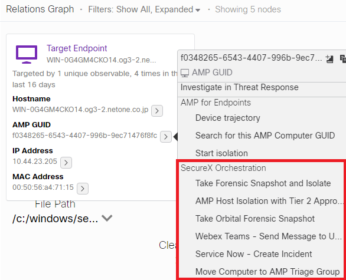The width and height of the screenshot is (346, 280).
Task: Click the purple Target Endpoint monitor icon
Action: point(27,54)
